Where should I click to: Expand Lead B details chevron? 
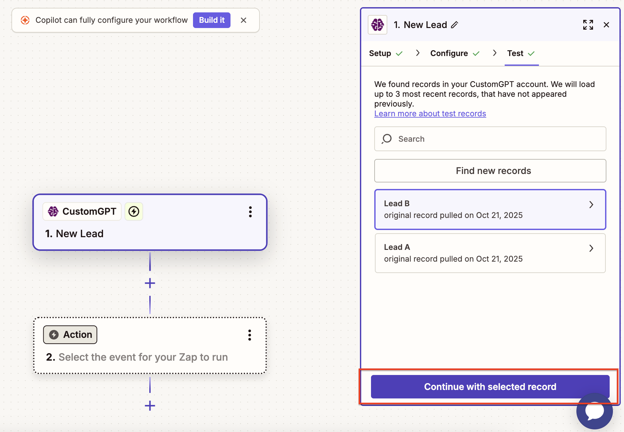coord(591,205)
